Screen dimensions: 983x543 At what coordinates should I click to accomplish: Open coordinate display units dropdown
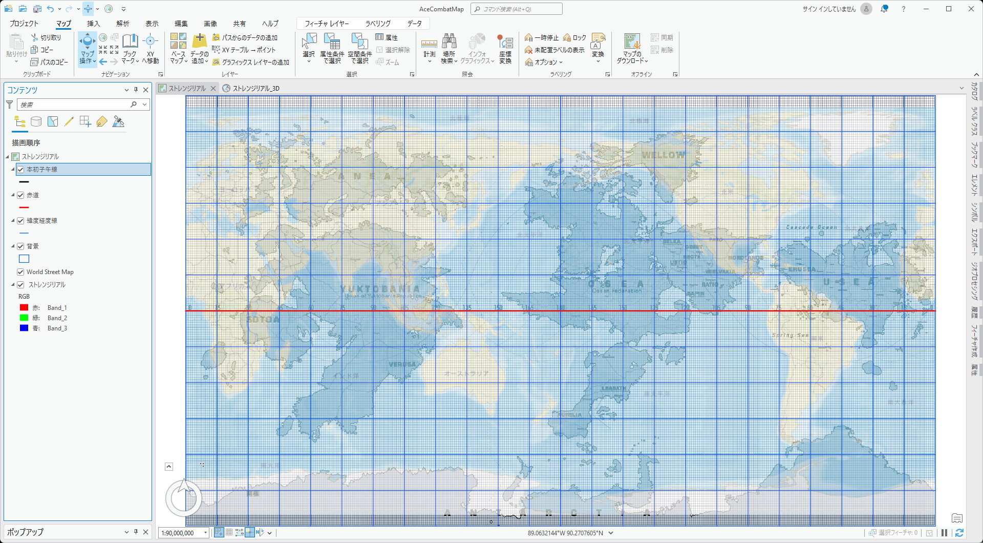point(611,533)
